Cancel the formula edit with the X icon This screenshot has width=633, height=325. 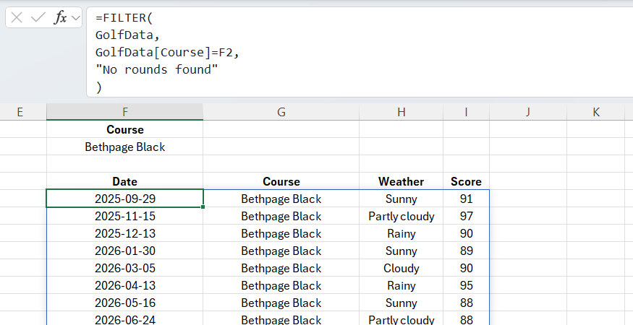coord(17,18)
